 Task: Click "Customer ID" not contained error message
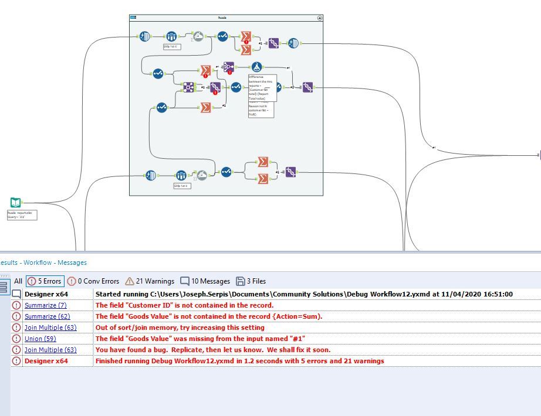click(x=185, y=305)
